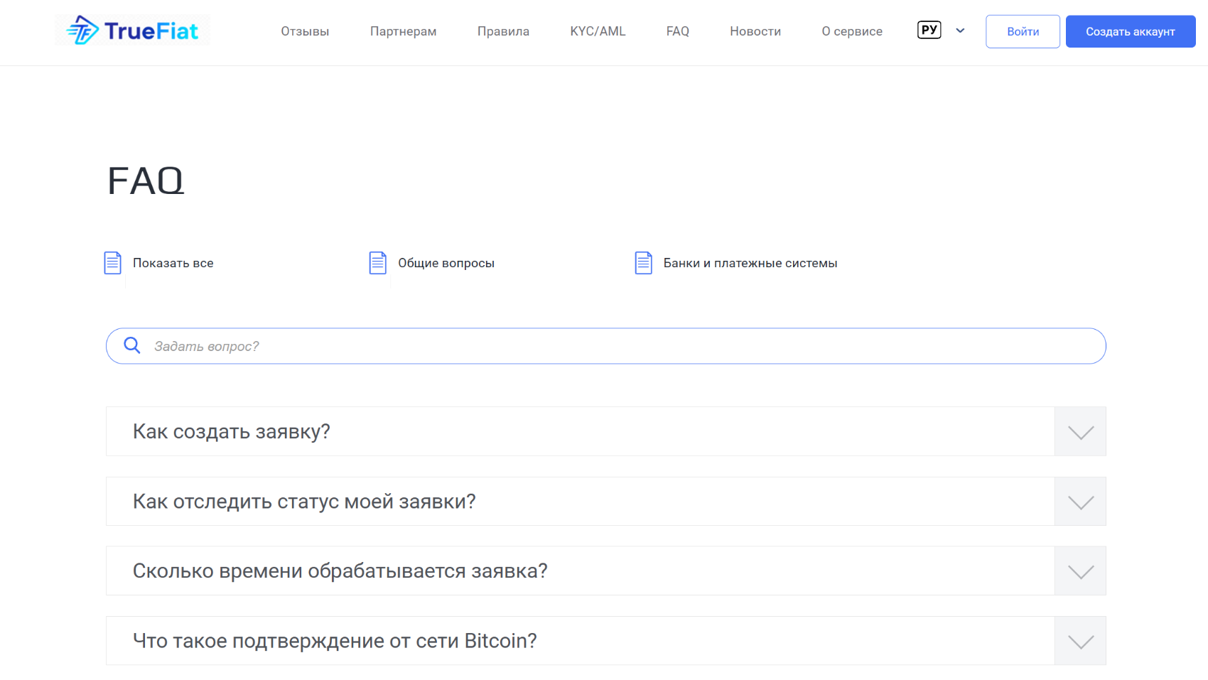Open the language dropdown arrow
1208x680 pixels.
tap(960, 31)
